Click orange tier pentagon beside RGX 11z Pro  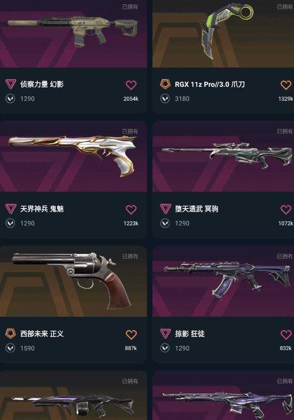[x=165, y=84]
